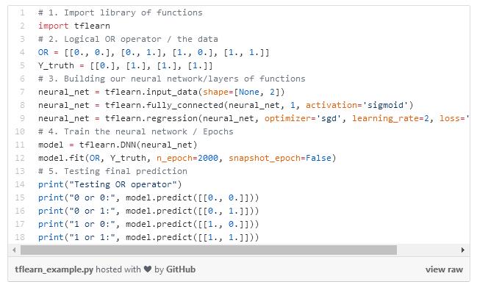Click the tflearn.DNN model line
The height and width of the screenshot is (290, 477).
118,145
